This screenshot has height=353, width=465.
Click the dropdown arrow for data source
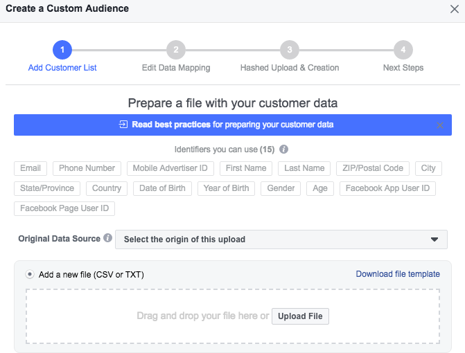click(x=435, y=239)
